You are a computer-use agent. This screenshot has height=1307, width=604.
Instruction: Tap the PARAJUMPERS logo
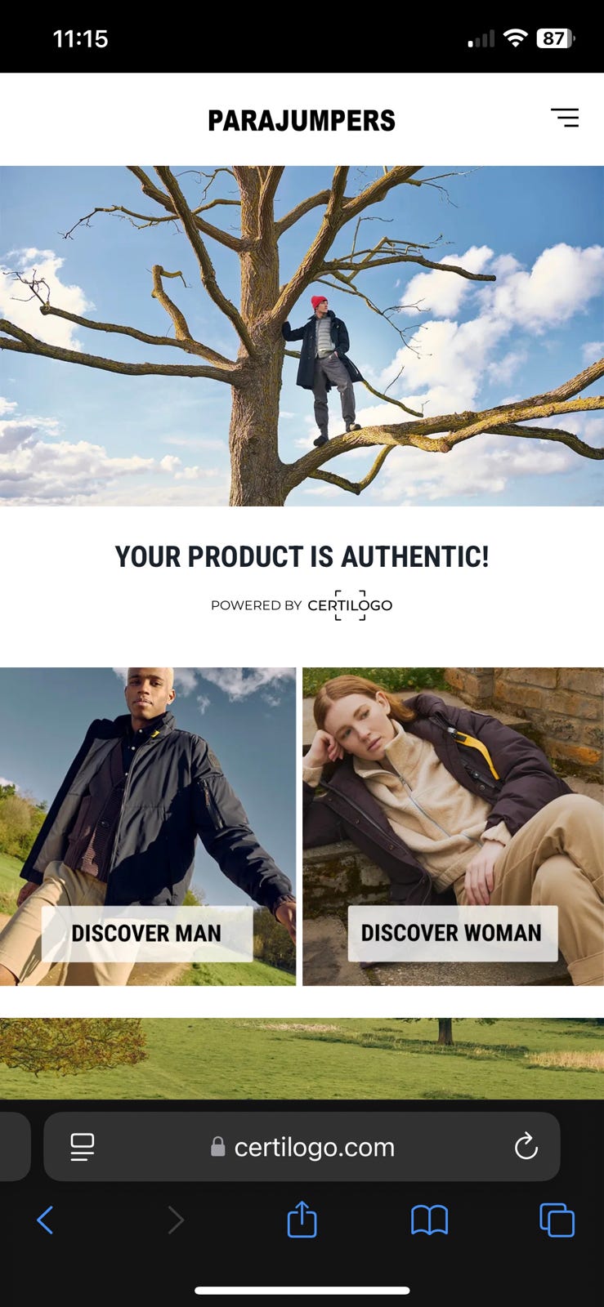pos(302,120)
